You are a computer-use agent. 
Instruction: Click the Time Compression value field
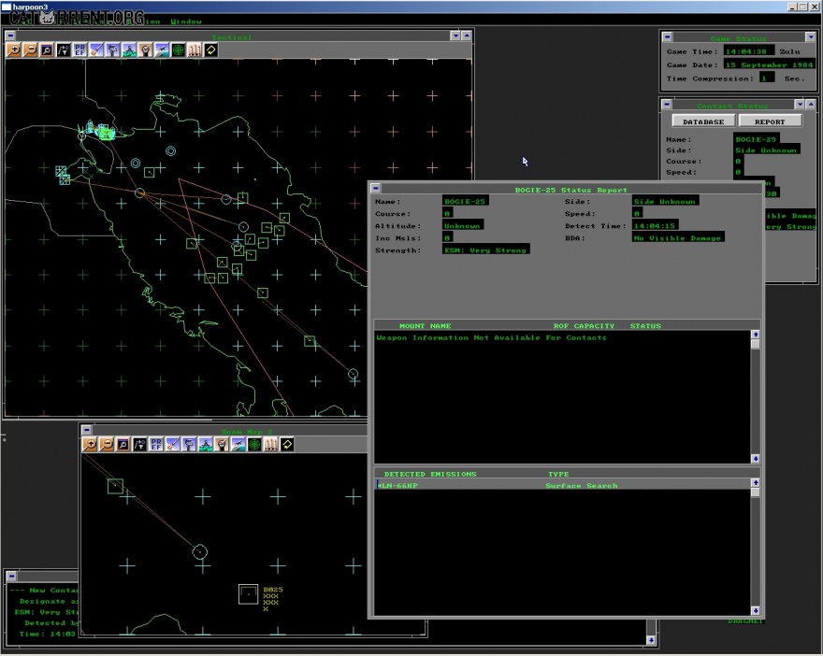point(766,78)
